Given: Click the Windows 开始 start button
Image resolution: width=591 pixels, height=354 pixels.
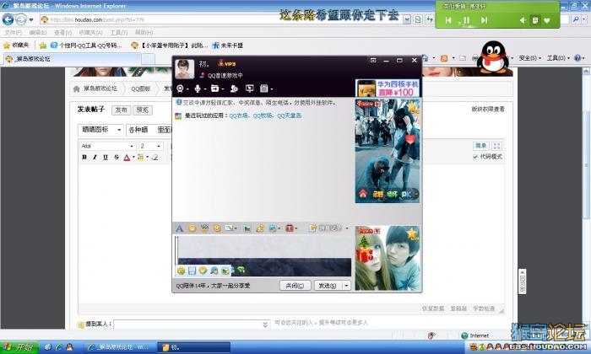Looking at the screenshot, I should click(x=19, y=347).
